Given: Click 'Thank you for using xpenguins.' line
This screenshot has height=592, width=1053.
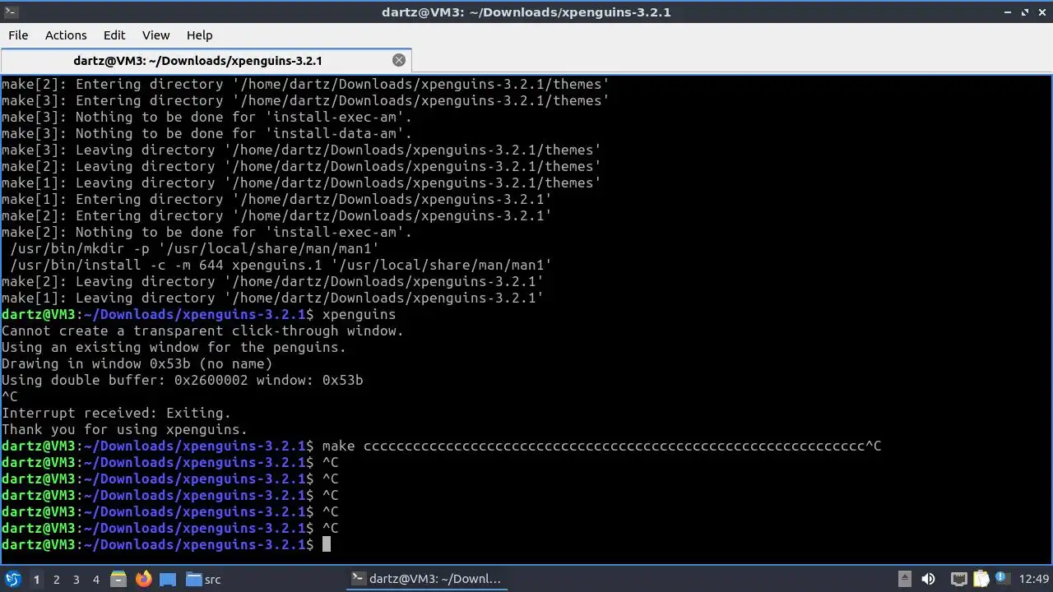Looking at the screenshot, I should (124, 429).
